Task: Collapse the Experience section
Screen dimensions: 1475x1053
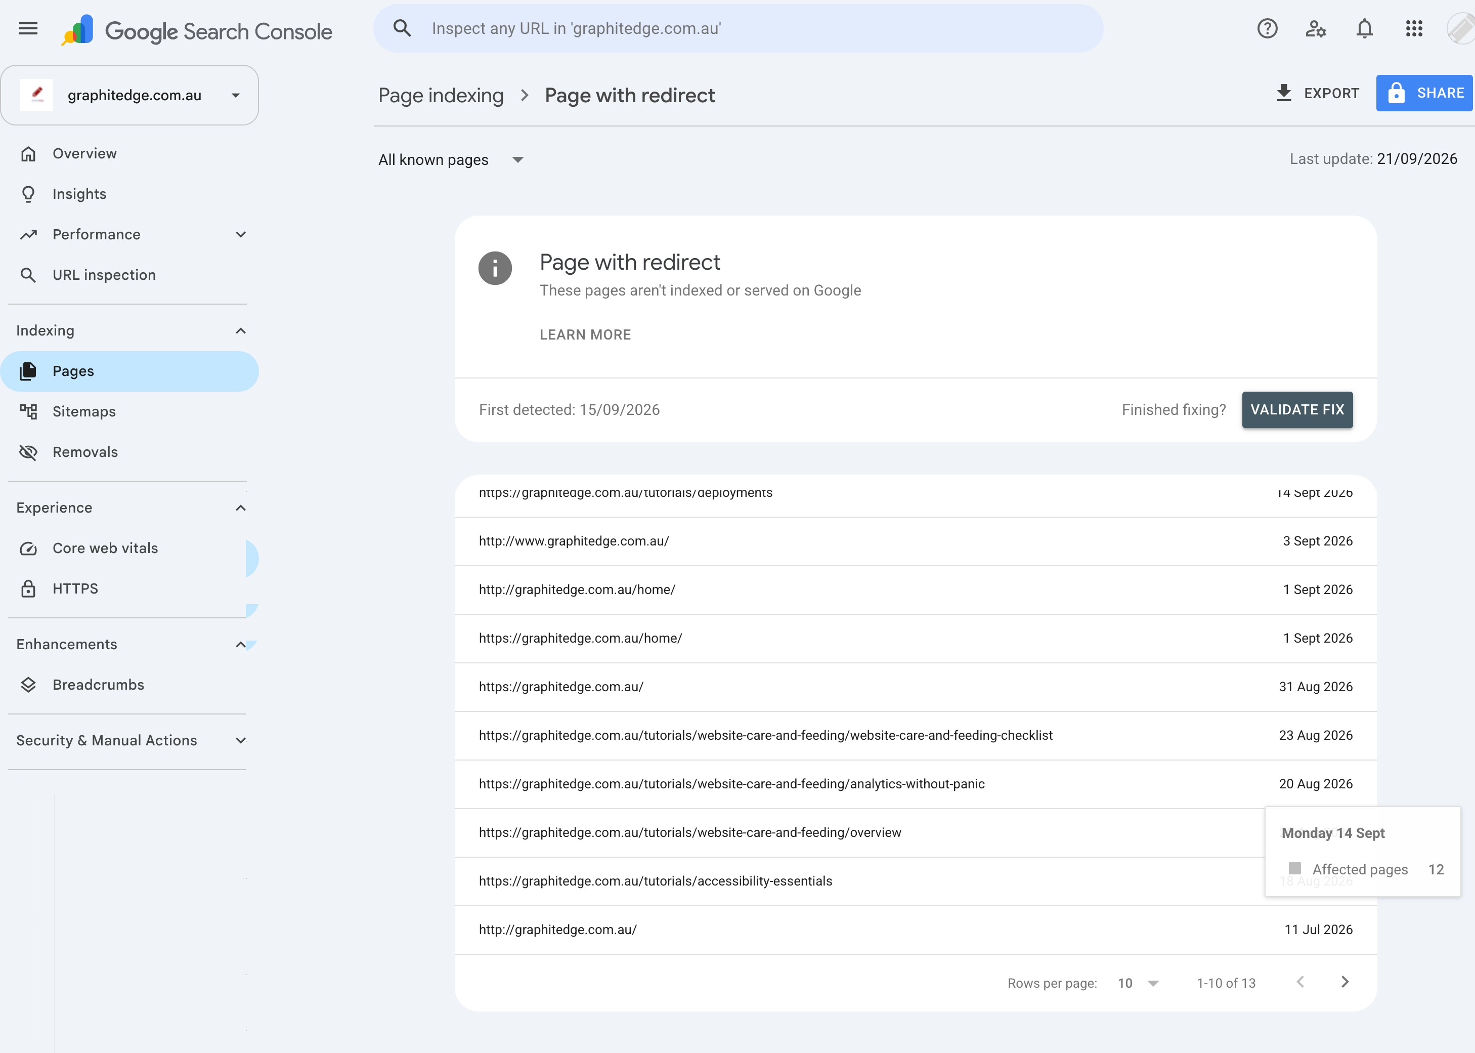Action: 240,508
